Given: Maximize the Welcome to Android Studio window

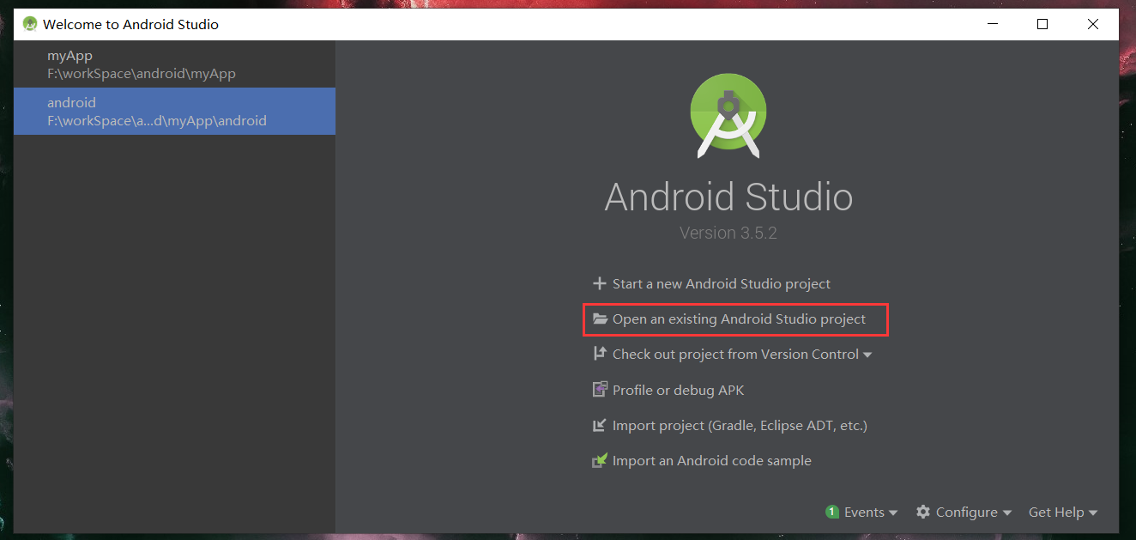Looking at the screenshot, I should tap(1042, 24).
